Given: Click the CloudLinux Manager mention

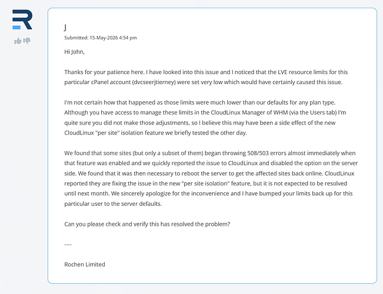Looking at the screenshot, I should 241,112.
